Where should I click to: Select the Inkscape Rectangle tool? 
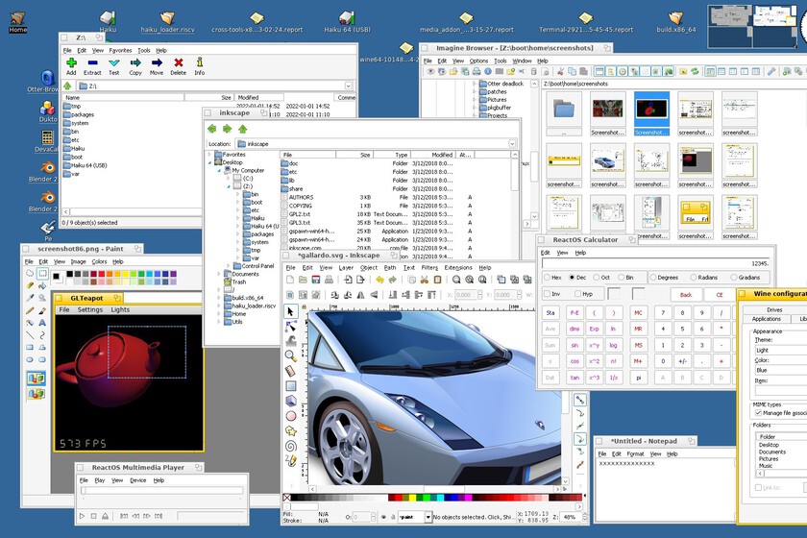point(290,385)
